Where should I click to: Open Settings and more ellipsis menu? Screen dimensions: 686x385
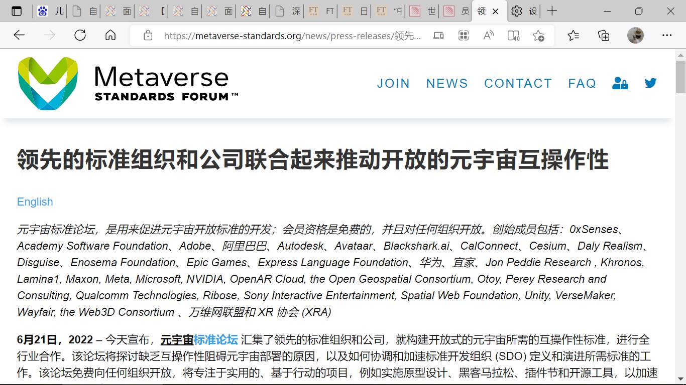(667, 35)
